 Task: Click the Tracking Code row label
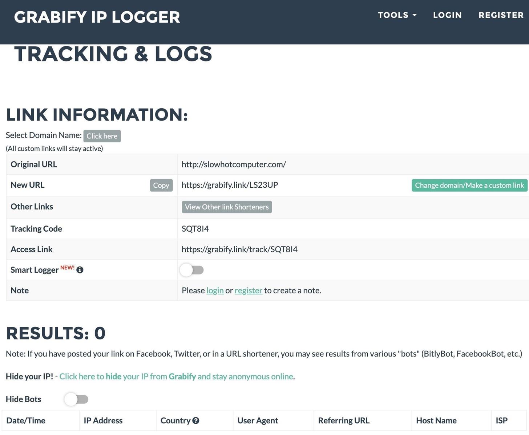coord(36,229)
